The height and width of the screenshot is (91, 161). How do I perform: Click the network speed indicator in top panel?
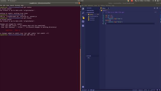pos(143,1)
